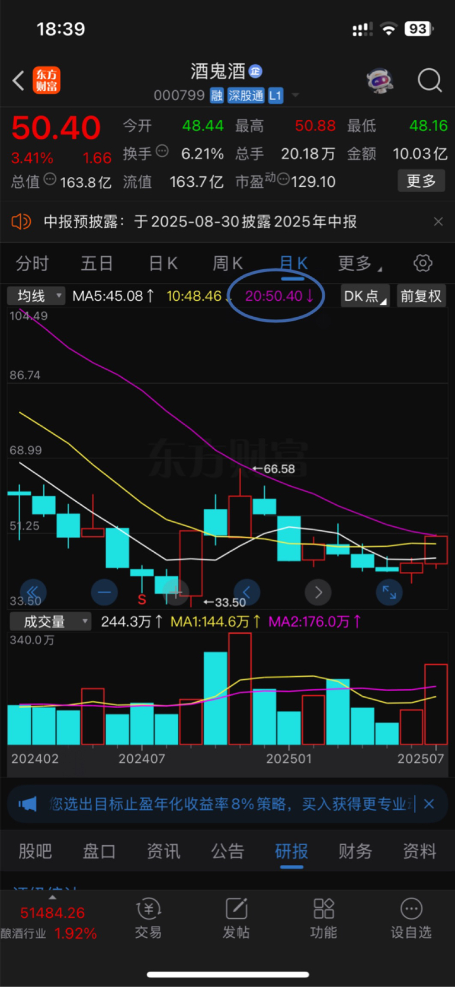Open the DK点 option
The image size is (455, 987).
point(365,295)
